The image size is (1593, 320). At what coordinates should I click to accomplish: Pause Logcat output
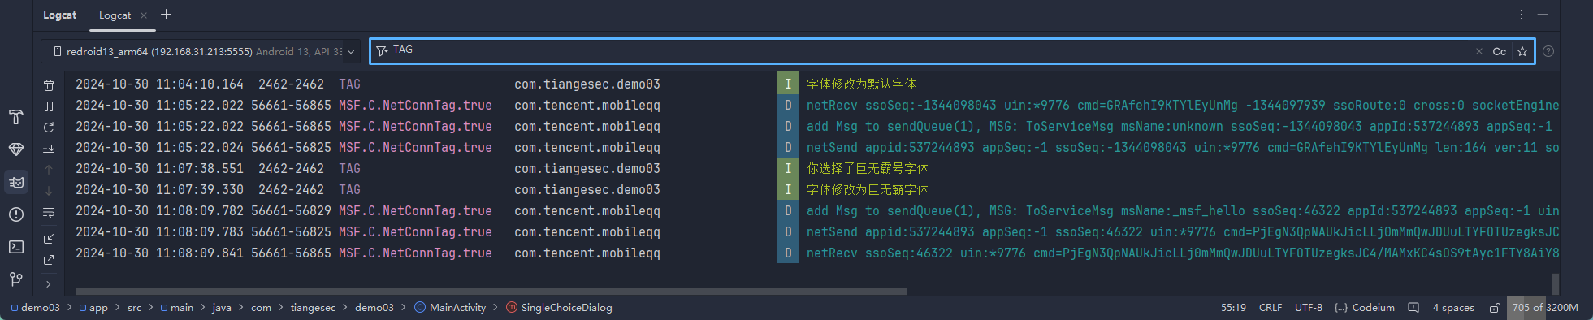coord(49,106)
